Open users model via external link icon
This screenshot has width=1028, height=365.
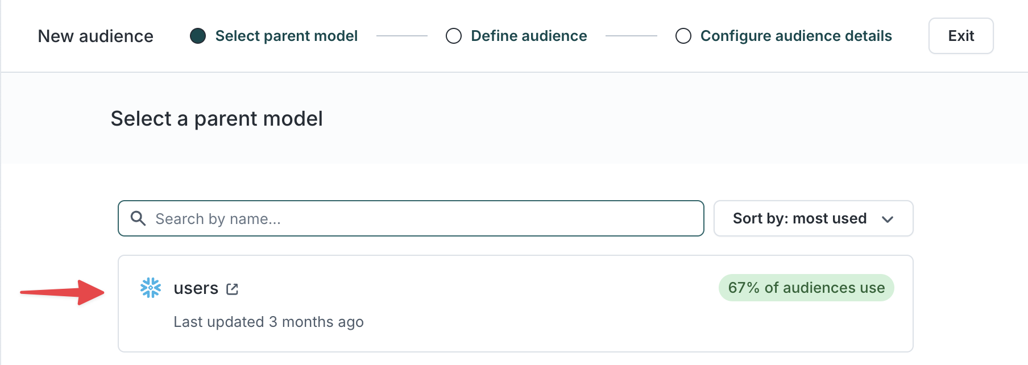click(x=232, y=289)
